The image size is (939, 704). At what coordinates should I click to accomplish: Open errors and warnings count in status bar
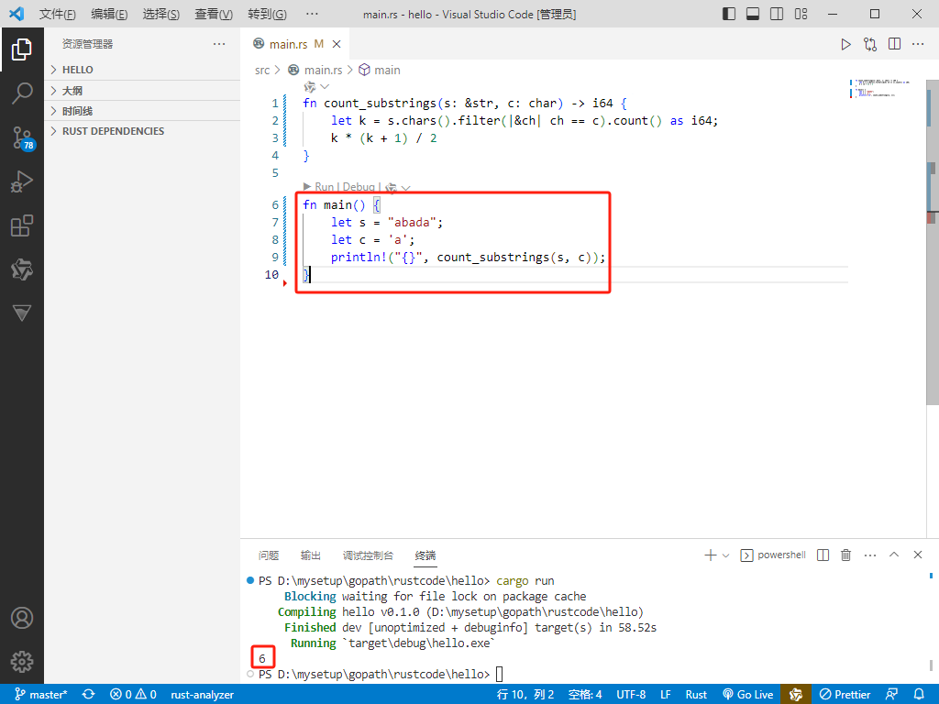pos(134,695)
